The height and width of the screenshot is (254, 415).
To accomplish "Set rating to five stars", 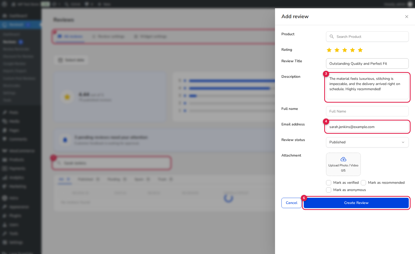I will click(x=360, y=50).
